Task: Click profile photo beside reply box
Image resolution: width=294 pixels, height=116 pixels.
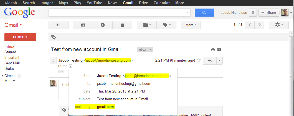Action: tap(53, 83)
